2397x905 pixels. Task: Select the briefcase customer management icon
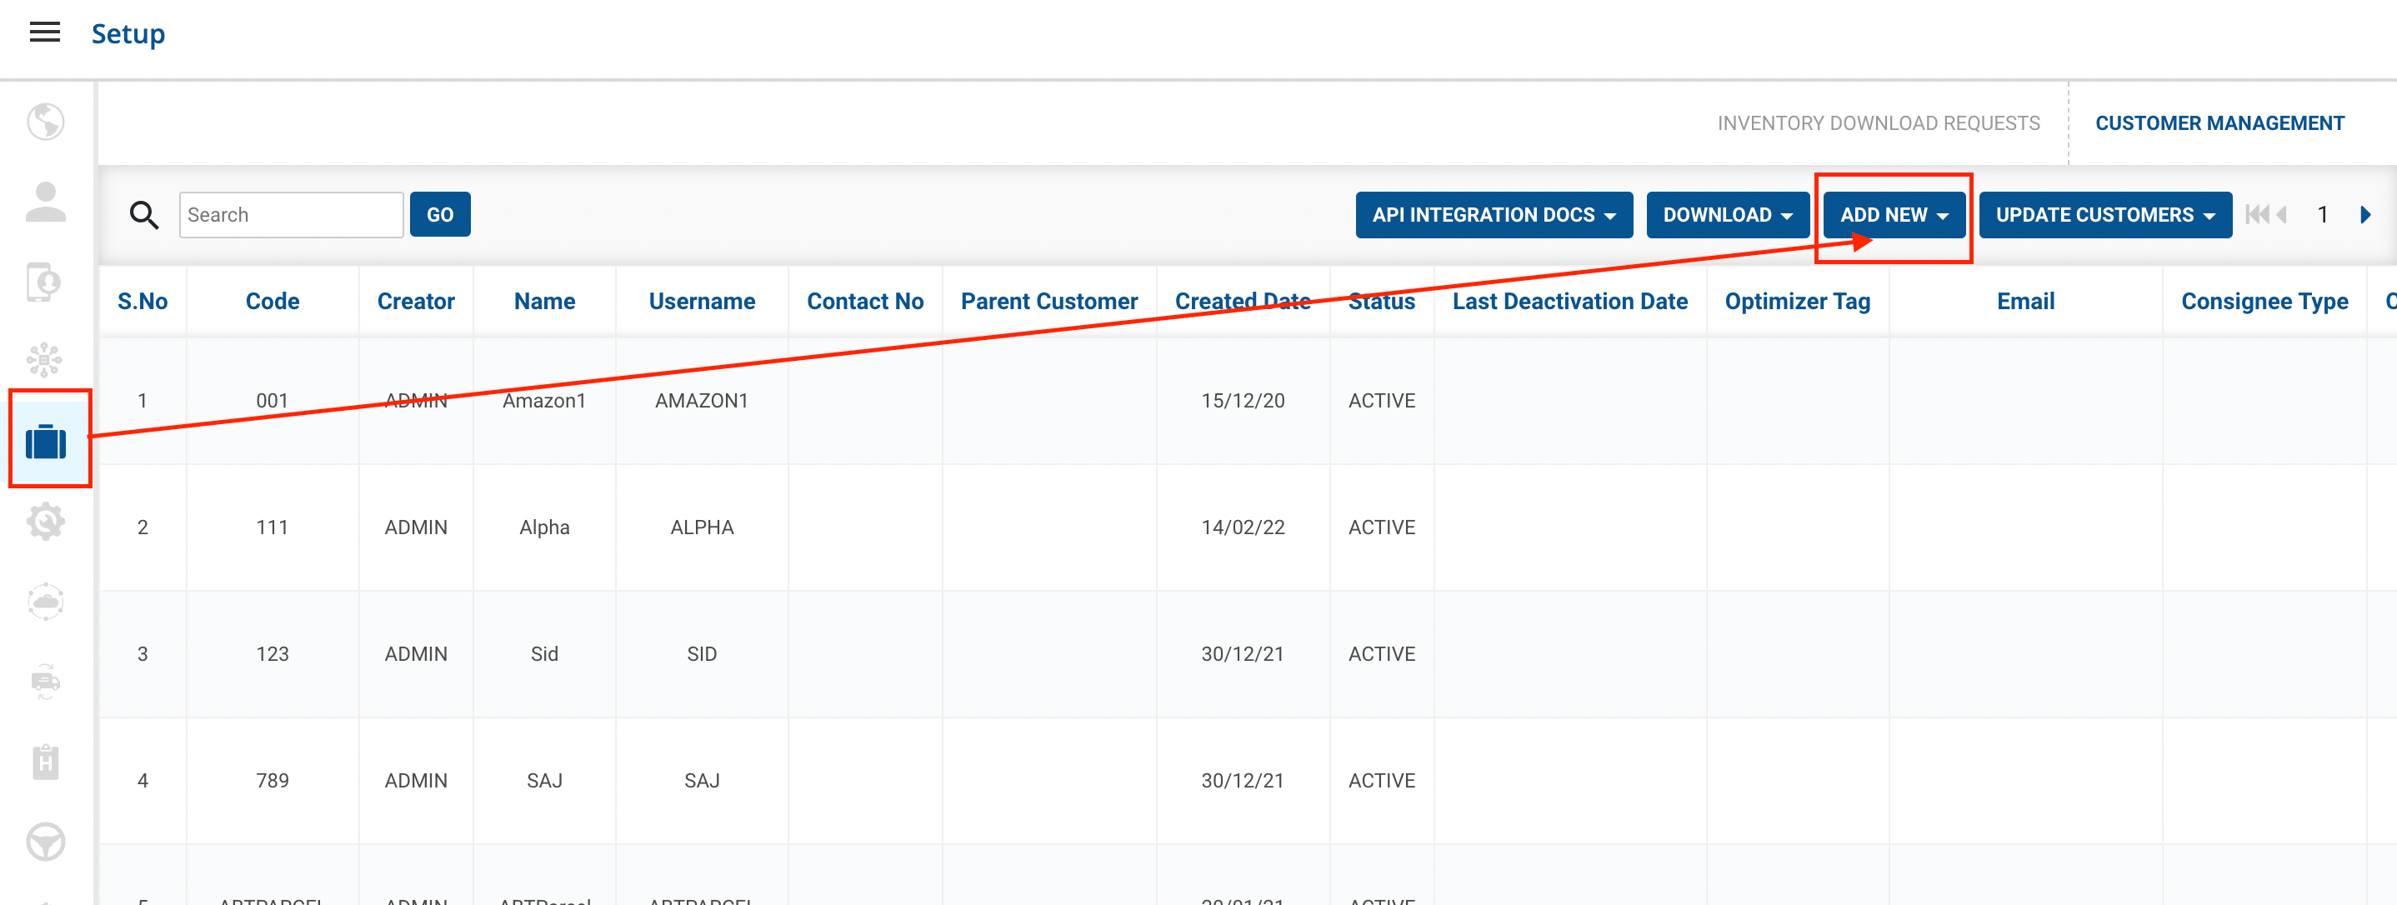(x=47, y=441)
